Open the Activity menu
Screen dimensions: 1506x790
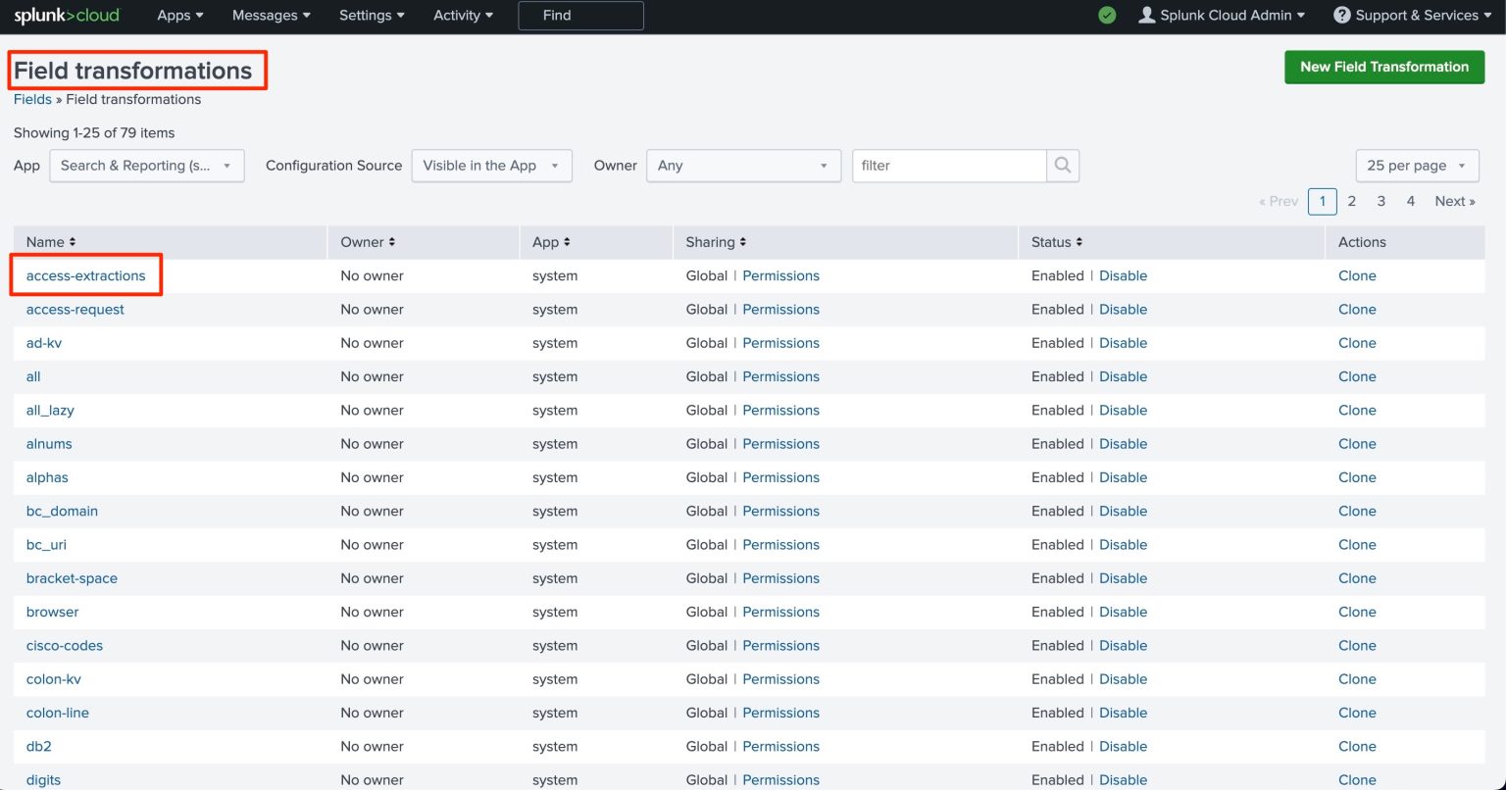(464, 16)
